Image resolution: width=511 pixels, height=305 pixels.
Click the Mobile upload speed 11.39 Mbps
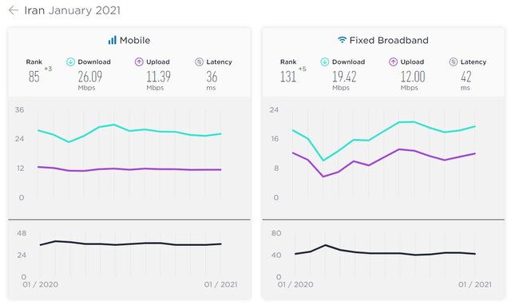point(158,81)
